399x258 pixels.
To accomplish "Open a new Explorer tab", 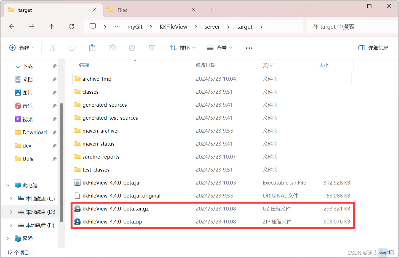I will (211, 10).
